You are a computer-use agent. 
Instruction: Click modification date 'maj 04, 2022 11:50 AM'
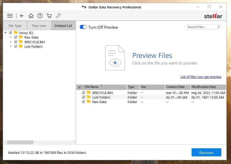click(208, 93)
